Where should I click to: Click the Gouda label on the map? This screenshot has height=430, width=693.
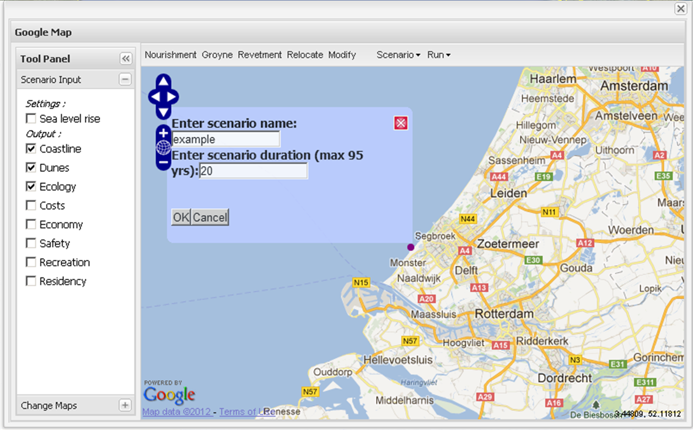click(x=577, y=268)
